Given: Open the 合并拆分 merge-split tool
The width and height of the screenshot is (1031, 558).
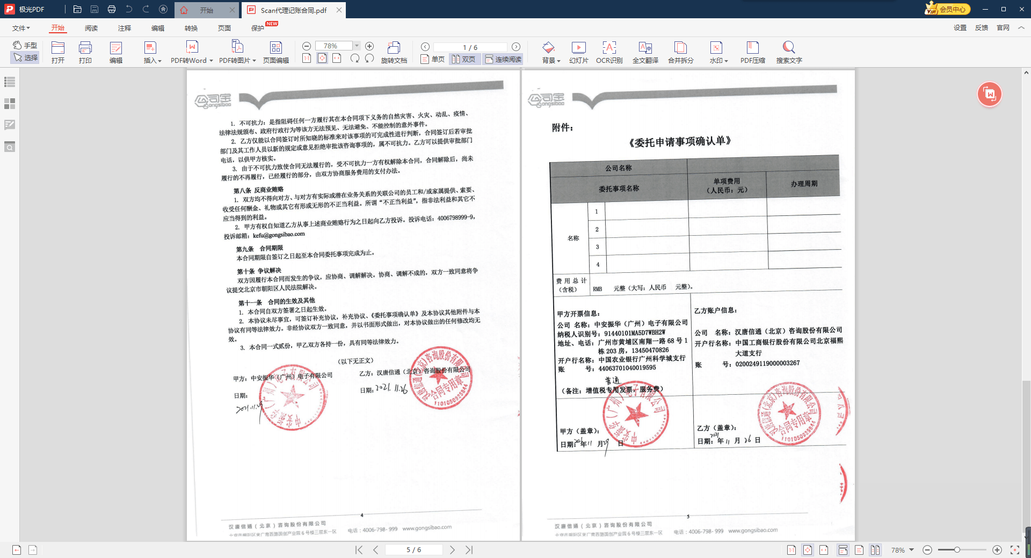Looking at the screenshot, I should coord(680,52).
